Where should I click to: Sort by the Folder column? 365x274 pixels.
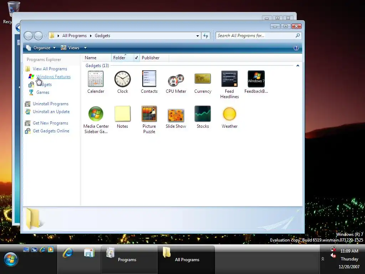pyautogui.click(x=123, y=57)
